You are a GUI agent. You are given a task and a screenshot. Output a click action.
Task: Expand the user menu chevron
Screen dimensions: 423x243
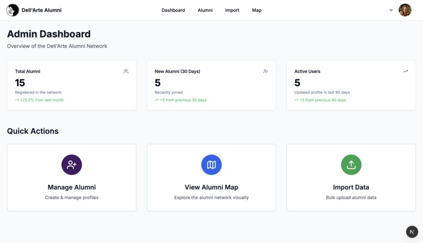[x=391, y=10]
